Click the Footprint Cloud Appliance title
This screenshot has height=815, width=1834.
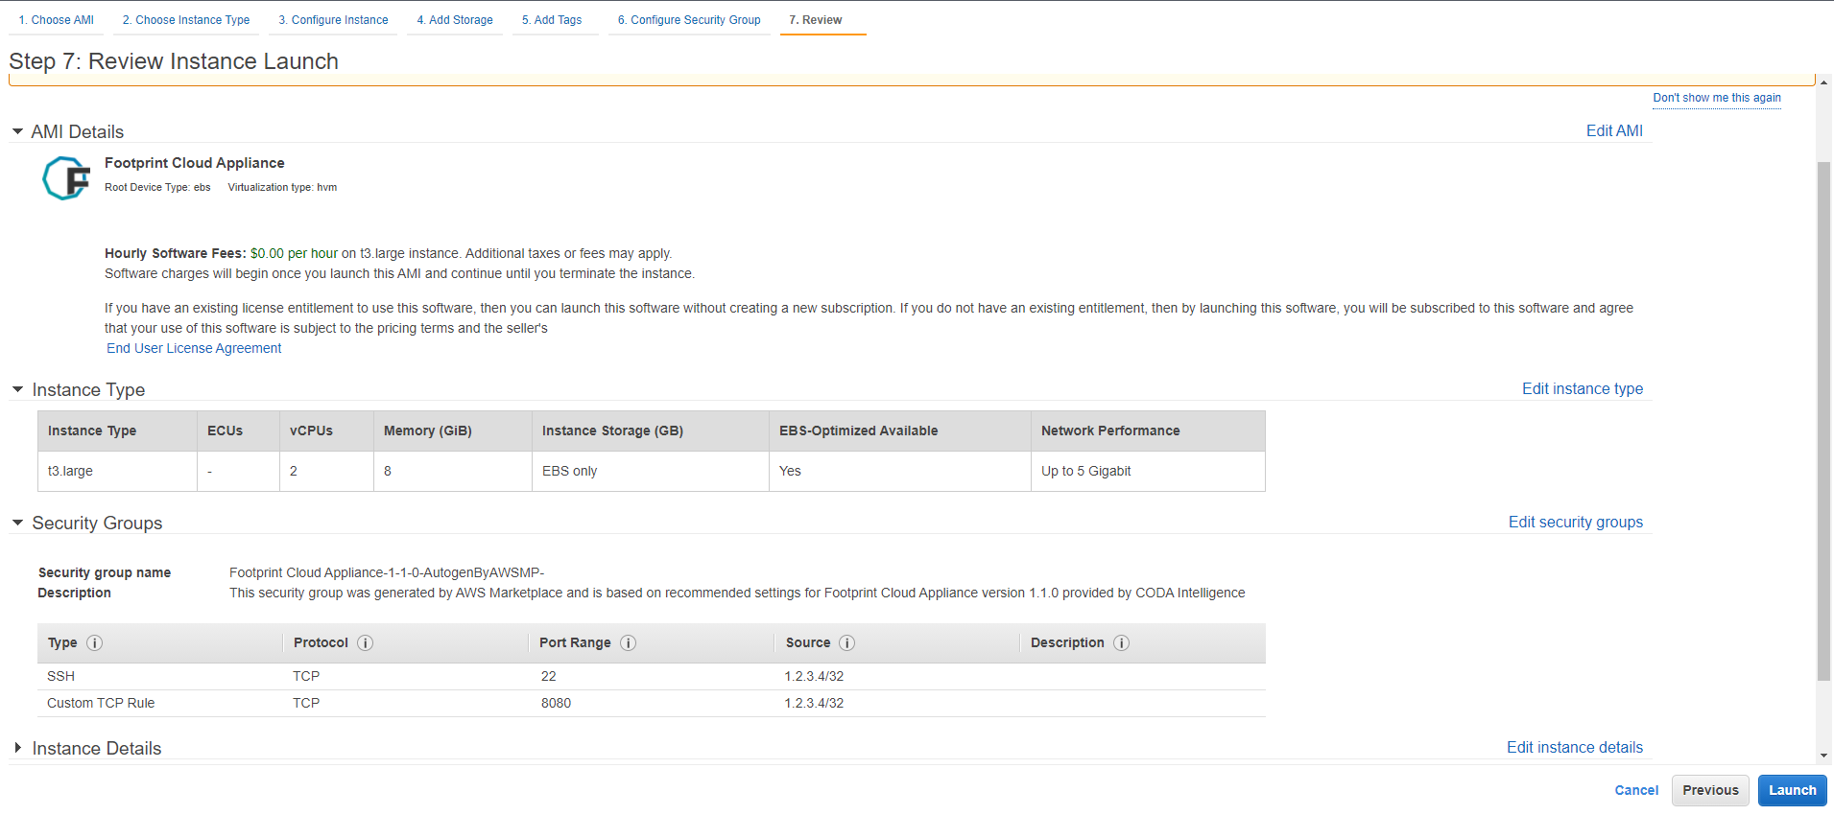(194, 164)
